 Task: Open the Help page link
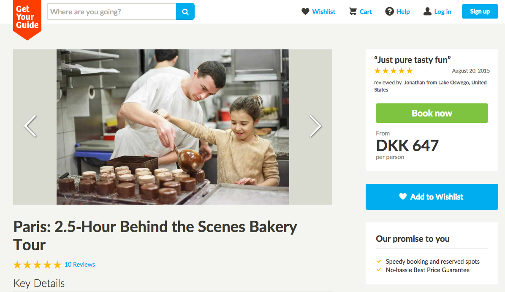coord(403,12)
